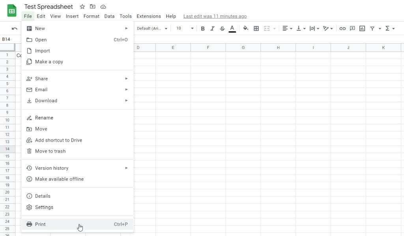Open the fill color bucket
Viewport: 404px width, 236px height.
245,28
